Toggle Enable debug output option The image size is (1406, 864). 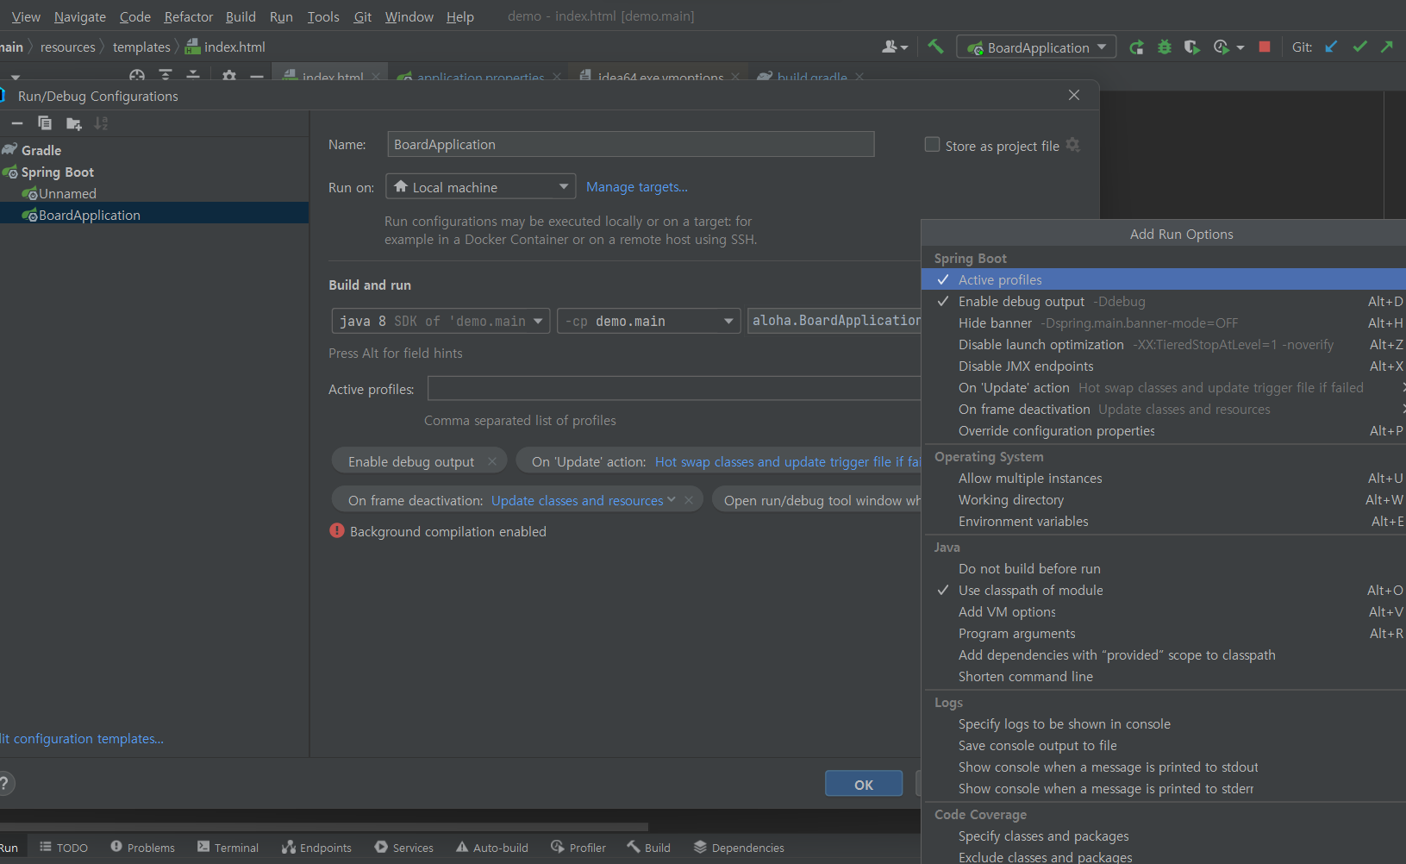tap(1164, 301)
